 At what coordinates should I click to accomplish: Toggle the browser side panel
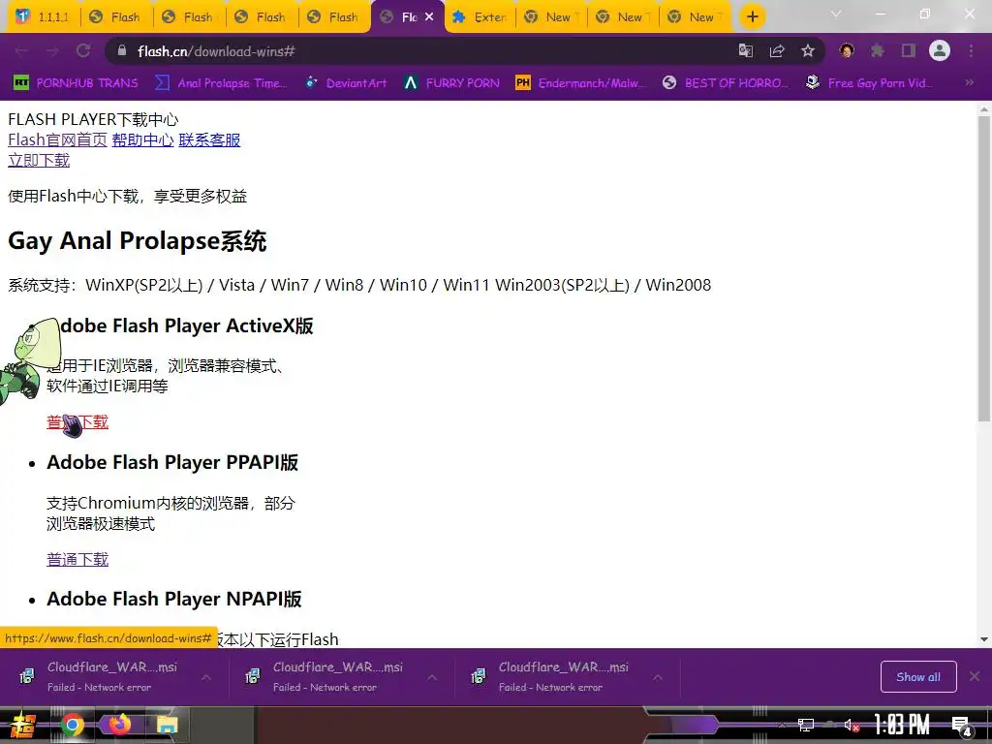pyautogui.click(x=909, y=50)
